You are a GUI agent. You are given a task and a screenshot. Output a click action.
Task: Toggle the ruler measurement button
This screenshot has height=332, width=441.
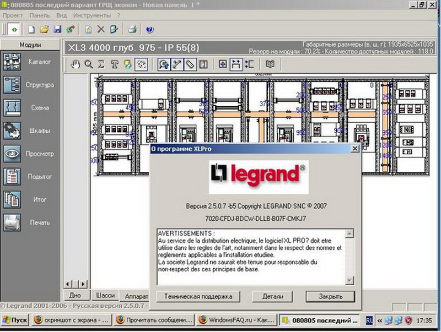(x=190, y=64)
